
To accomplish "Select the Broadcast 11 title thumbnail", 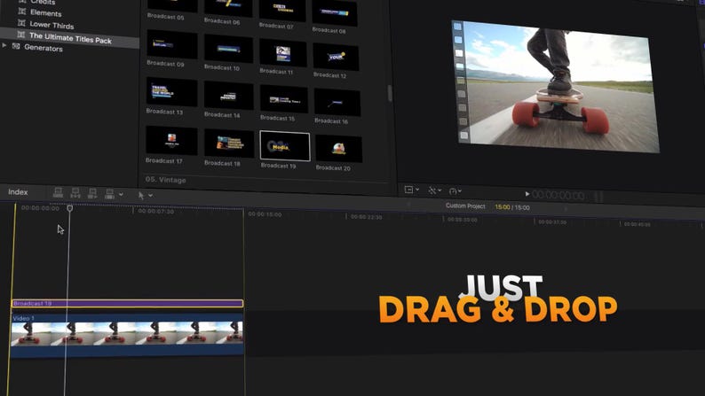I will [283, 52].
